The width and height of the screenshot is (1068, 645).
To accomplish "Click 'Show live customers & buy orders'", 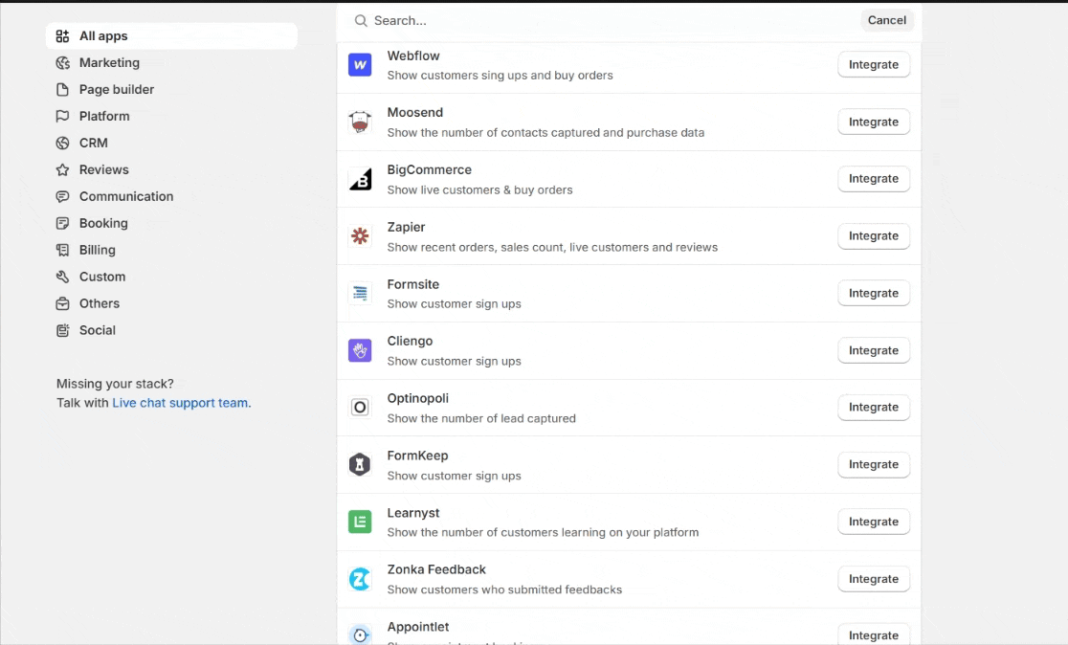I will pos(480,190).
